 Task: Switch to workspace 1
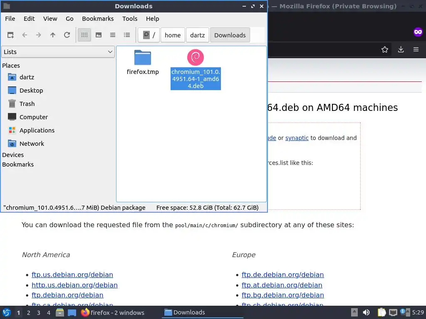18,313
